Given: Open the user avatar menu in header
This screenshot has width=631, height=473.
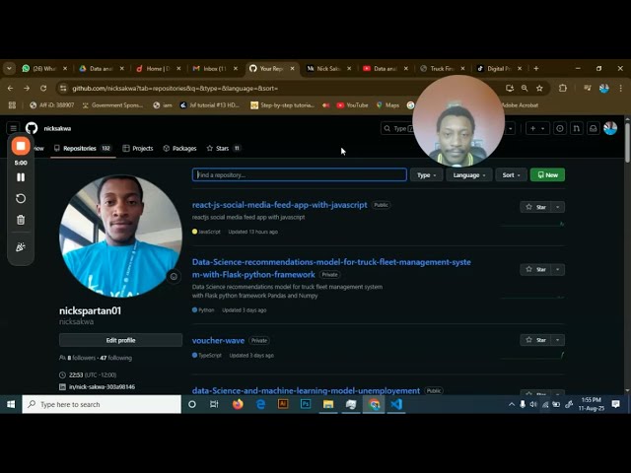Looking at the screenshot, I should [610, 128].
